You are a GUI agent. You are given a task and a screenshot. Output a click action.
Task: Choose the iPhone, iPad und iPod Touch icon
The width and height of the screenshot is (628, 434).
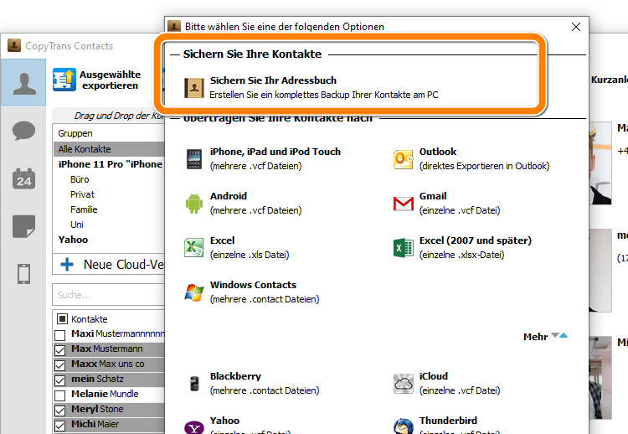194,159
